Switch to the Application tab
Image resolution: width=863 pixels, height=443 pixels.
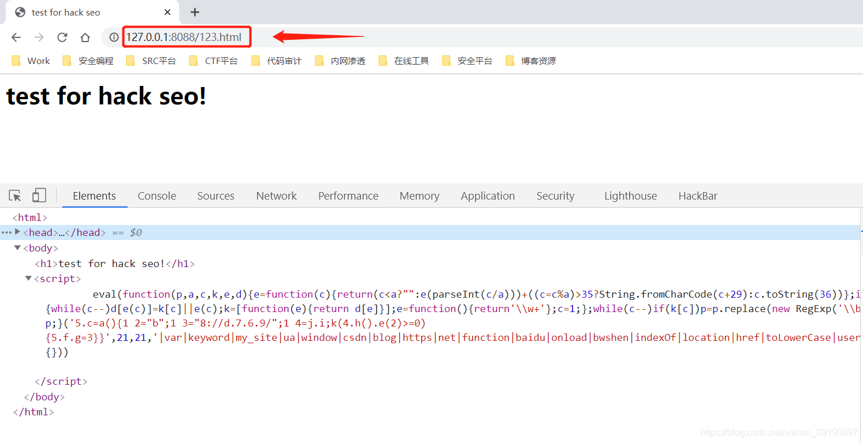click(488, 196)
